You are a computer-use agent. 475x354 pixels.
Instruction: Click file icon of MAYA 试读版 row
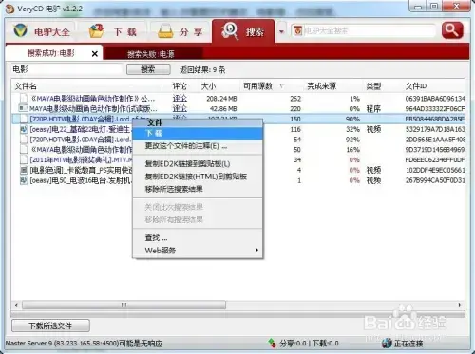(x=24, y=108)
